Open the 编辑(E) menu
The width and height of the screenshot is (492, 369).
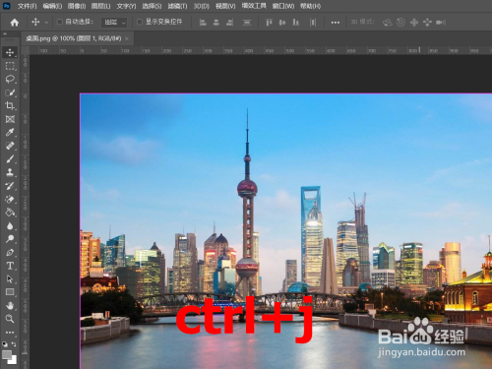click(52, 6)
